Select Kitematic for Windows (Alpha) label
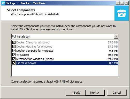Viewport: 130px width, 99px height. (35, 59)
